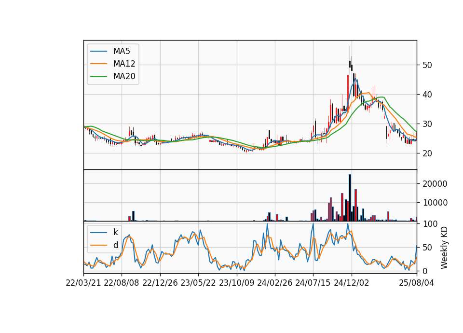Click the price axis value 20

pos(427,153)
